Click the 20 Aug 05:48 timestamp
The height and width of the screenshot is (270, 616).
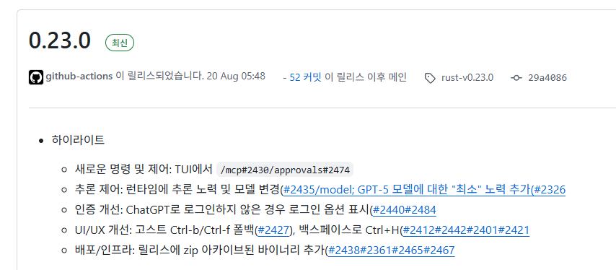(x=236, y=77)
